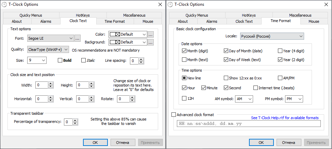
Task: Decrease clock Height spinner down arrow
Action: pos(92,87)
